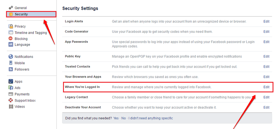Click the Timeline and Tagging icon

coord(11,32)
